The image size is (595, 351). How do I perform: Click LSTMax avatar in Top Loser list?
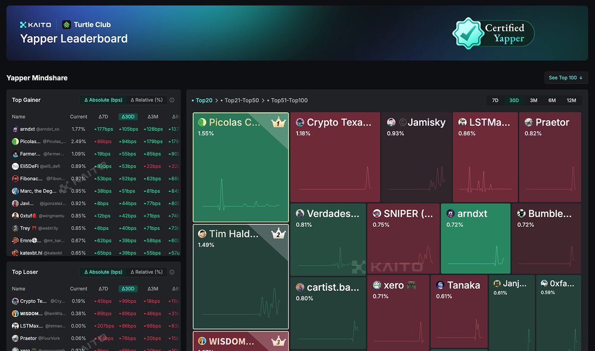tap(15, 326)
